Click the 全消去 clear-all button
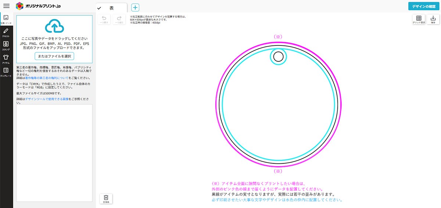 (106, 198)
